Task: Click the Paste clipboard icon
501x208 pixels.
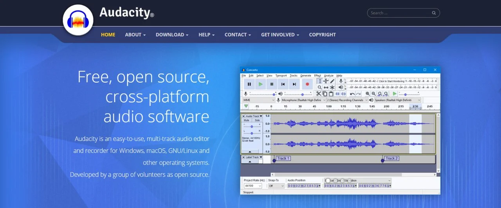Action: (331, 94)
